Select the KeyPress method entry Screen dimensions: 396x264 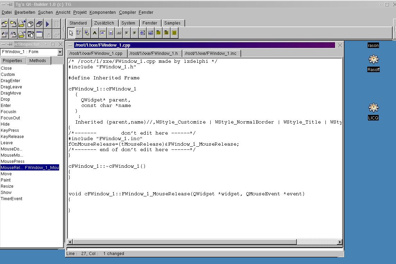10,130
